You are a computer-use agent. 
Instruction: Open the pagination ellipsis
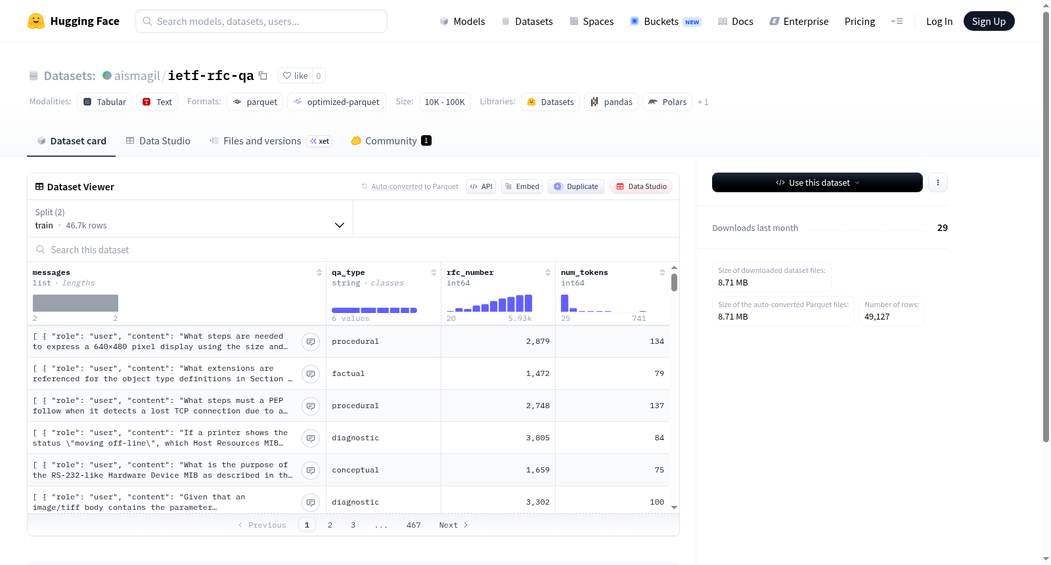[381, 525]
